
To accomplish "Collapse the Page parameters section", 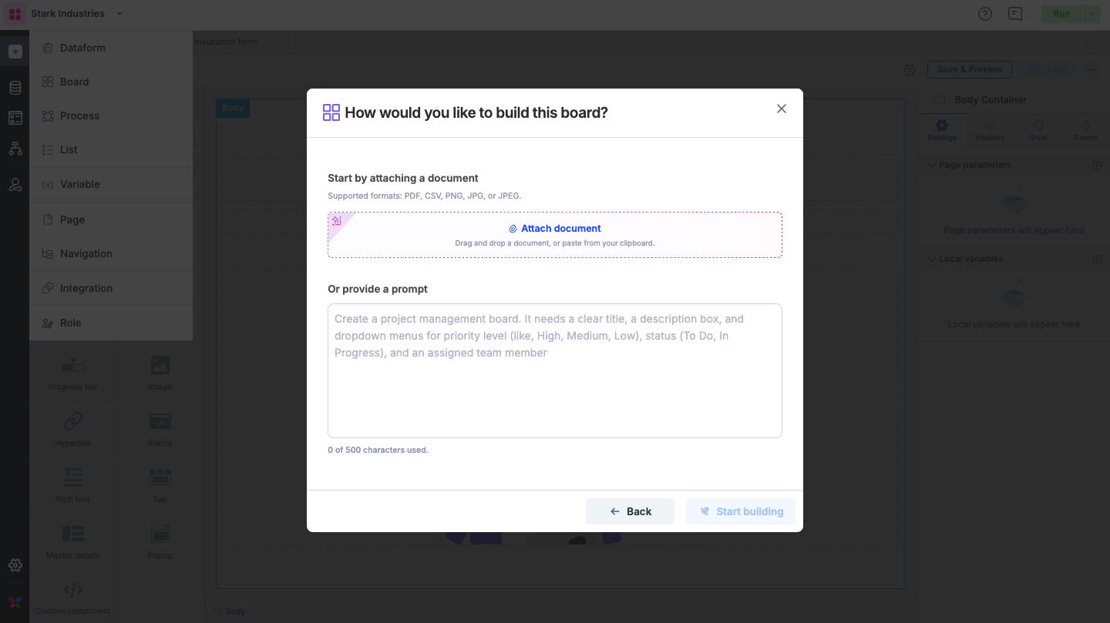I will click(931, 166).
